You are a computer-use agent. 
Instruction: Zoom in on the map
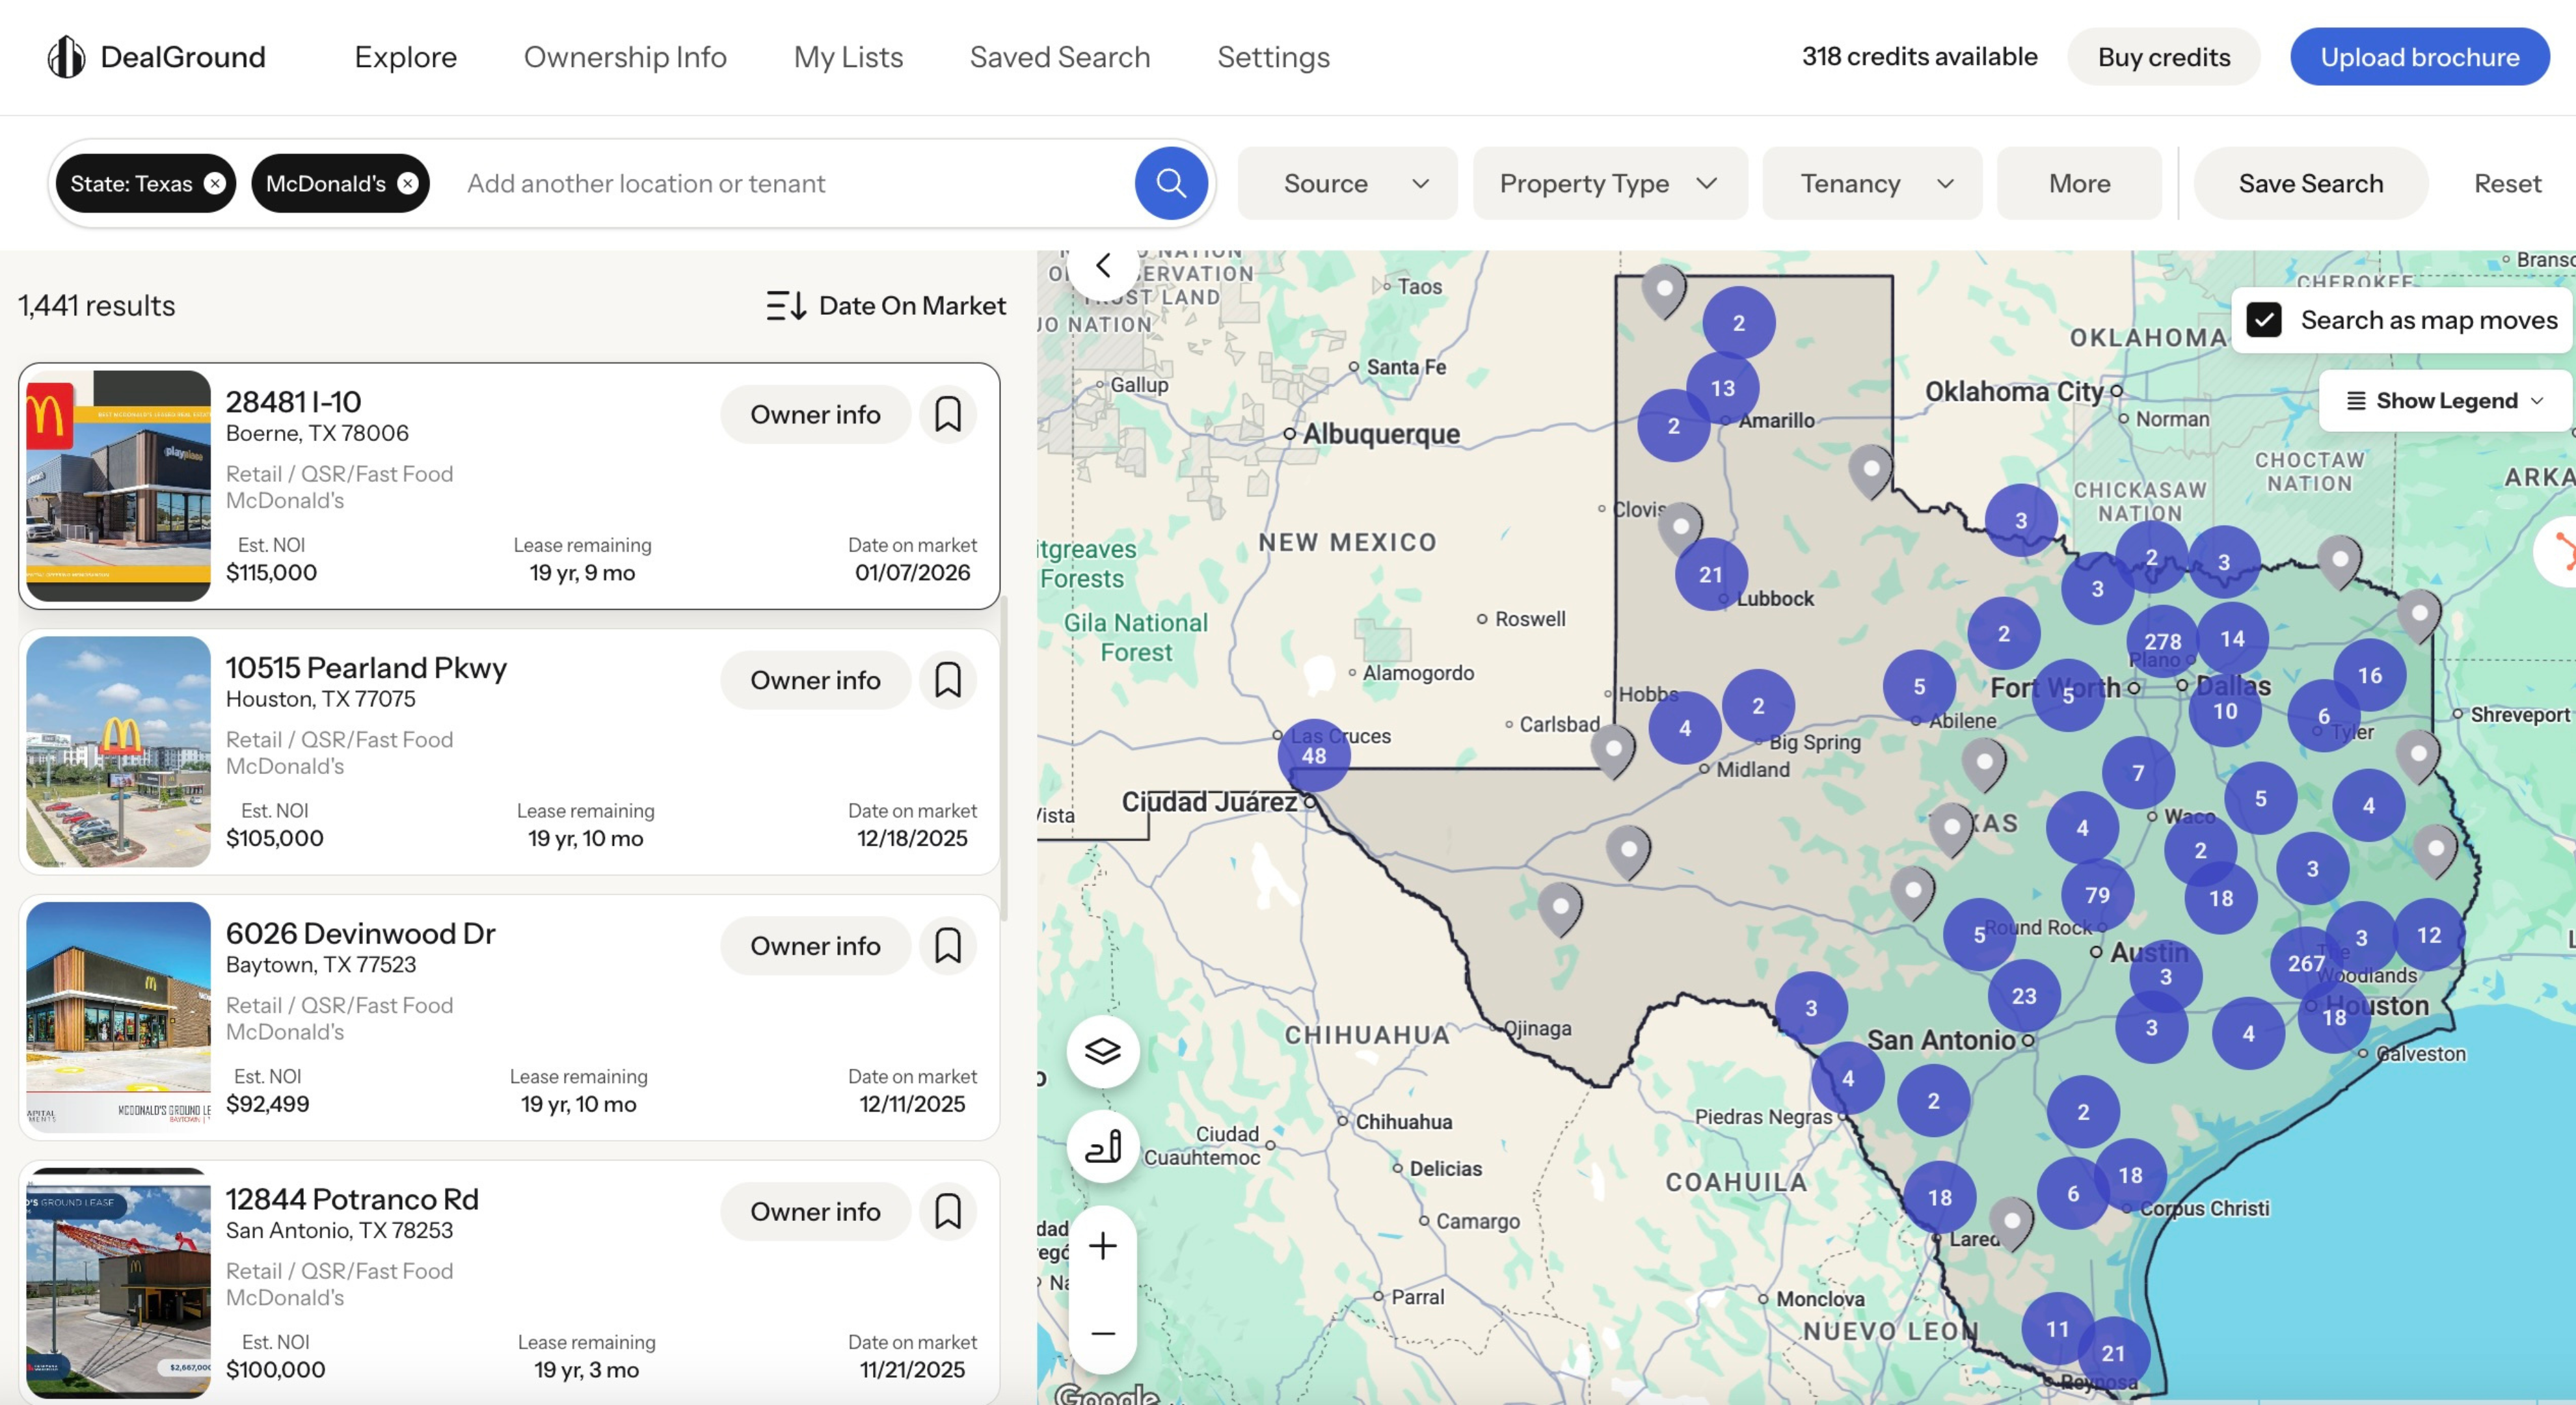[x=1102, y=1246]
